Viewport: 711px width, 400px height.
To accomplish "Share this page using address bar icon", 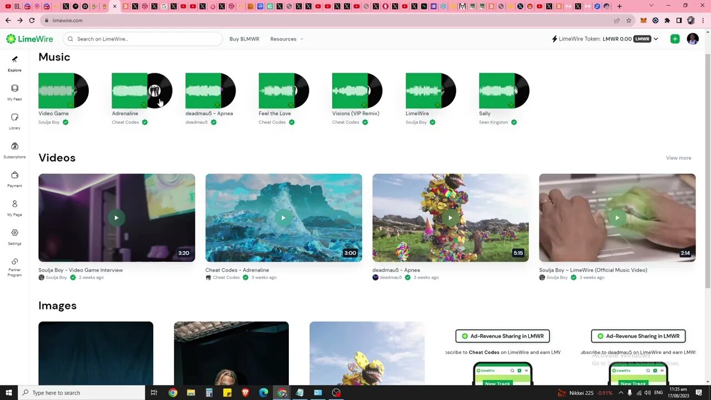I will click(x=617, y=21).
